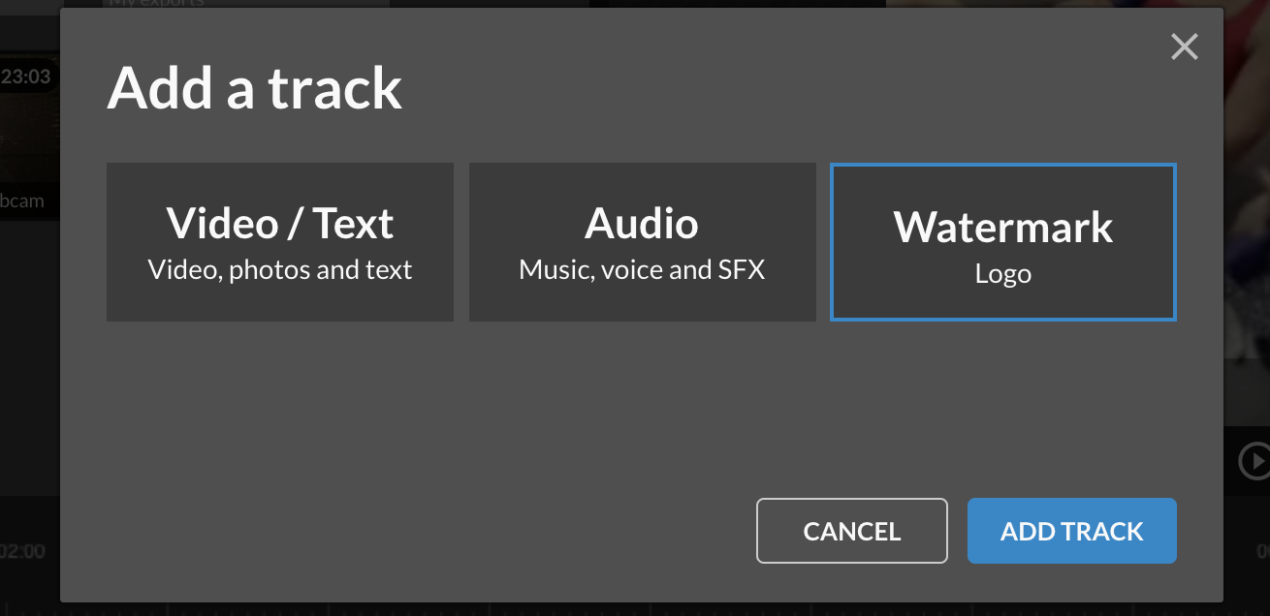Click the 23:03 duration badge
The width and height of the screenshot is (1270, 616).
[26, 77]
